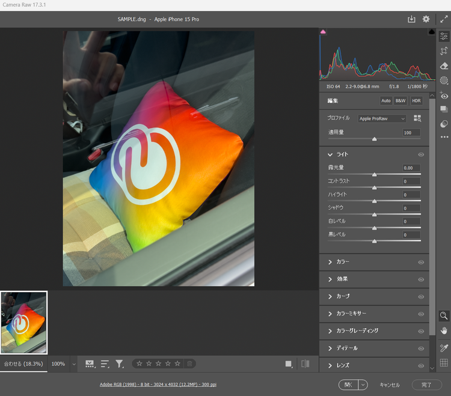Select the Healing eraser tool
The width and height of the screenshot is (451, 396).
tap(444, 66)
